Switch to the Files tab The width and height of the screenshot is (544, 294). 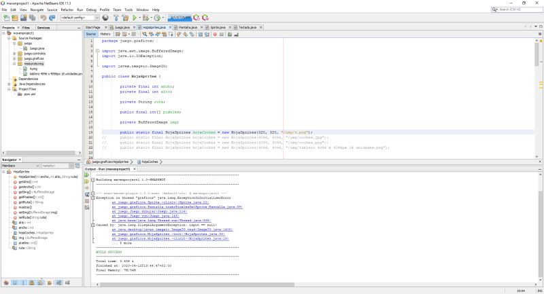coord(26,27)
